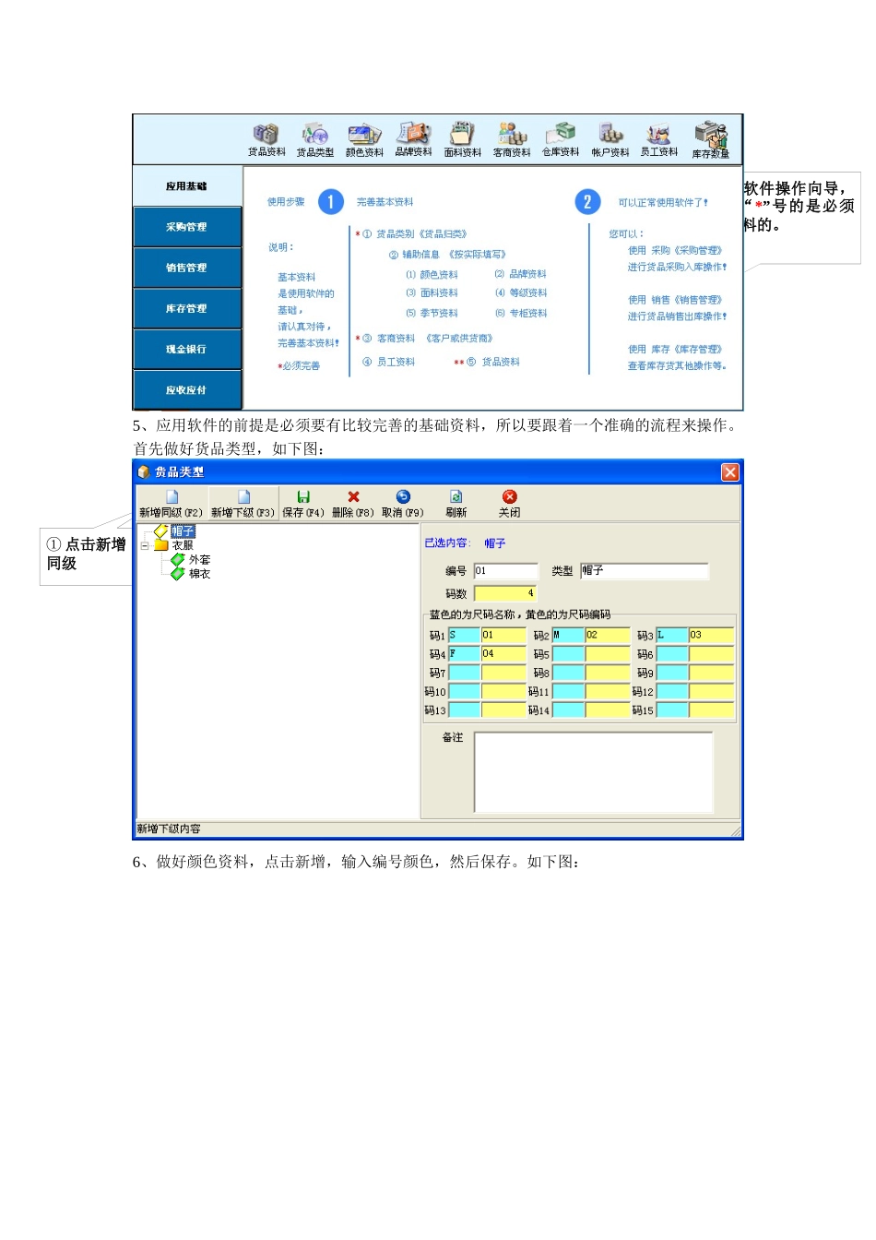The height and width of the screenshot is (1240, 876).
Task: Select the 销售管理 sidebar tab
Action: pyautogui.click(x=187, y=268)
